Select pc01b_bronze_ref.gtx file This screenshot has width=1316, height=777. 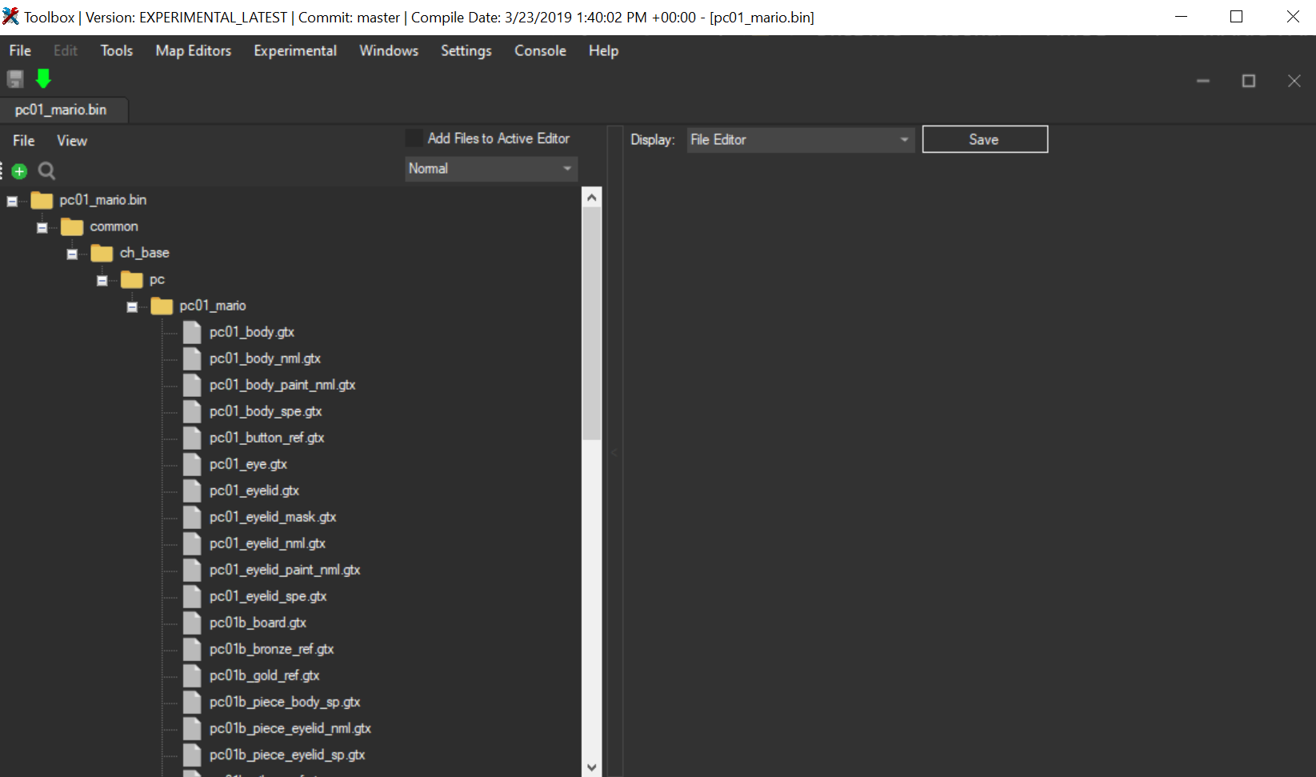click(271, 649)
